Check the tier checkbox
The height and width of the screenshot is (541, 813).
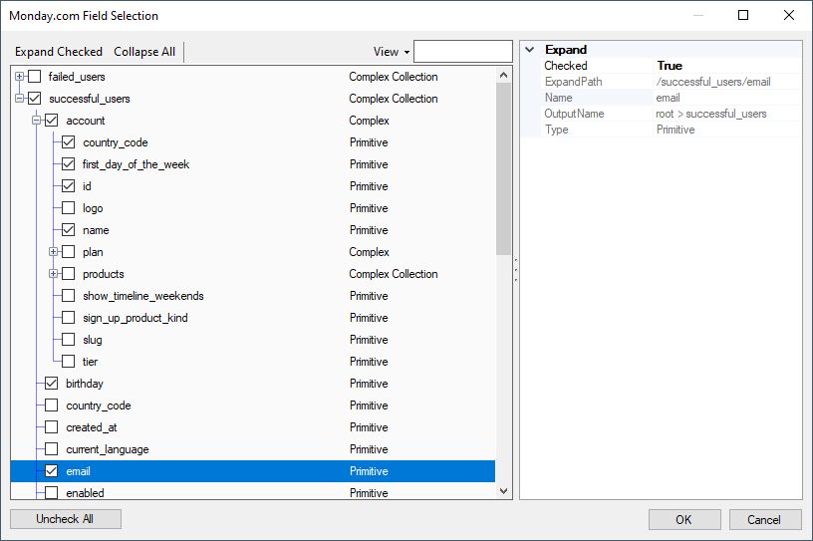pos(68,362)
